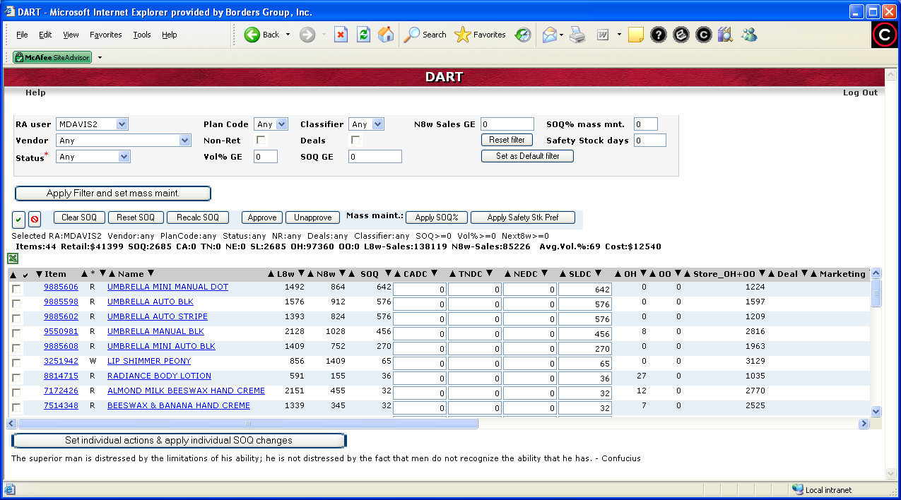The height and width of the screenshot is (500, 901).
Task: Open the Search magnifier in toolbar
Action: tap(425, 35)
